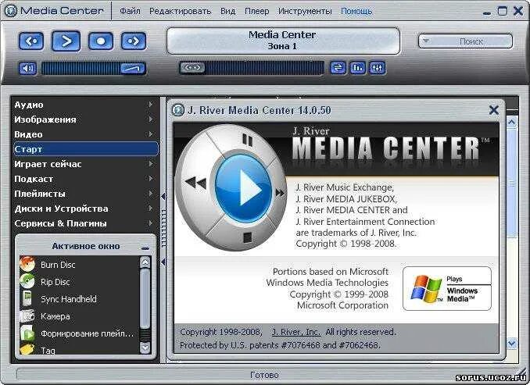Click the Камера icon
Screen dimensions: 530x385
pyautogui.click(x=27, y=316)
